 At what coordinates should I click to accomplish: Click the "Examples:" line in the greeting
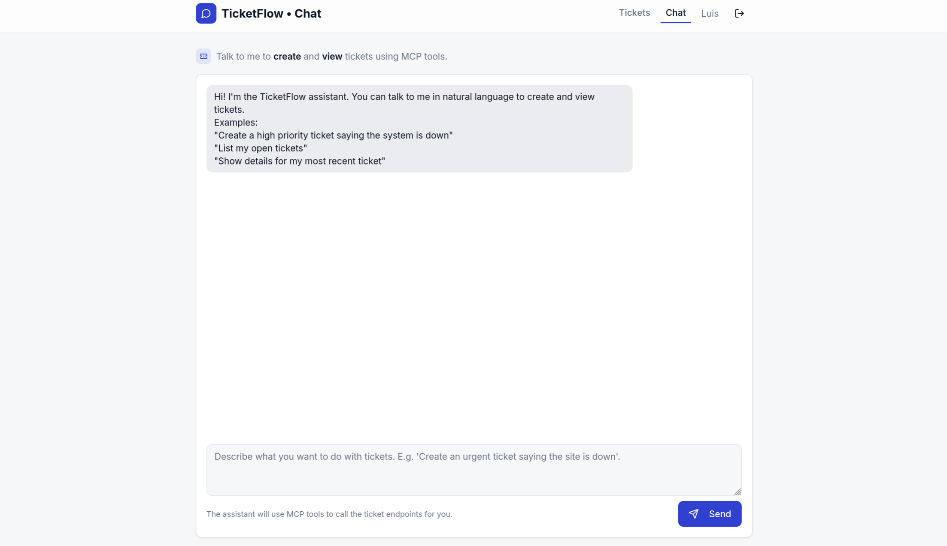click(236, 123)
